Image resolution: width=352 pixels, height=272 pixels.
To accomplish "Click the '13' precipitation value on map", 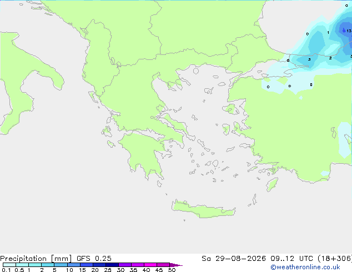I will [349, 31].
